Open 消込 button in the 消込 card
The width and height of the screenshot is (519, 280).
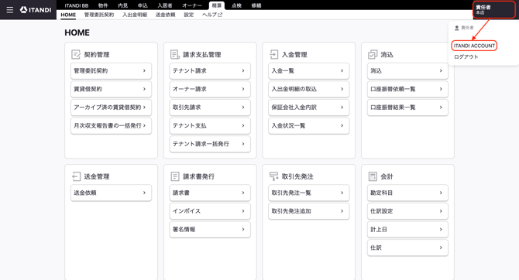407,70
